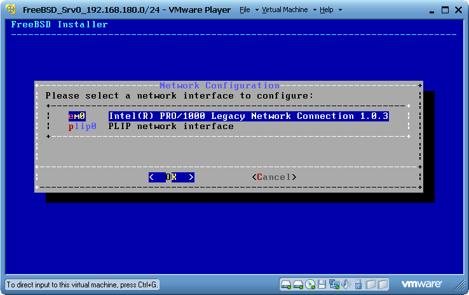Click the CD/DVD drive status icon
Viewport: 469px width, 295px height.
tap(310, 285)
